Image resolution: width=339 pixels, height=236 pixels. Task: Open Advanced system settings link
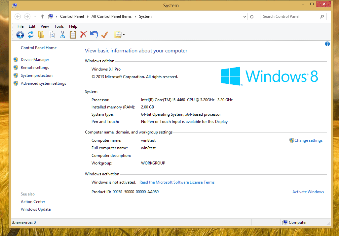[44, 83]
